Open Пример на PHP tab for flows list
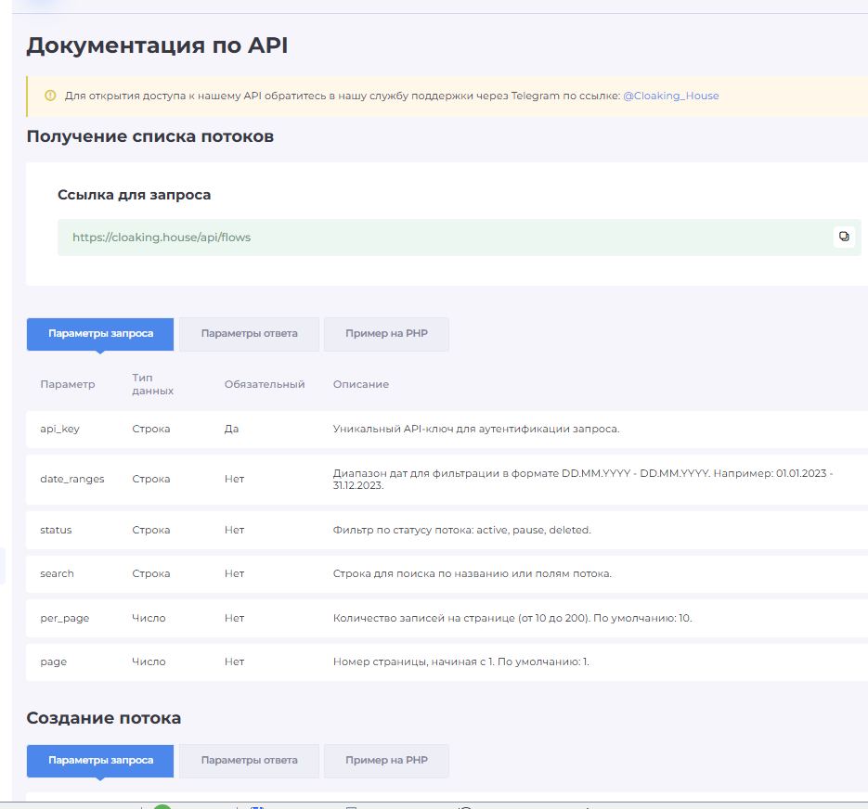Viewport: 868px width, 809px height. tap(386, 334)
